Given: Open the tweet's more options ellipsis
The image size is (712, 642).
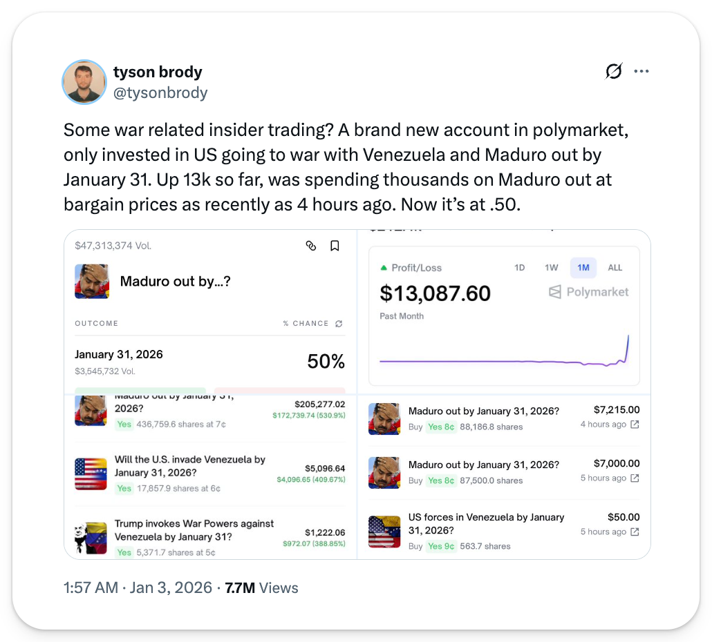Looking at the screenshot, I should point(641,71).
